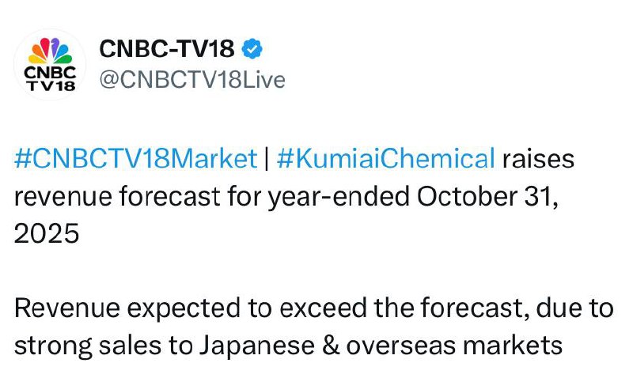This screenshot has width=633, height=378.
Task: Visit the @CNBCTV18Live handle
Action: point(191,80)
